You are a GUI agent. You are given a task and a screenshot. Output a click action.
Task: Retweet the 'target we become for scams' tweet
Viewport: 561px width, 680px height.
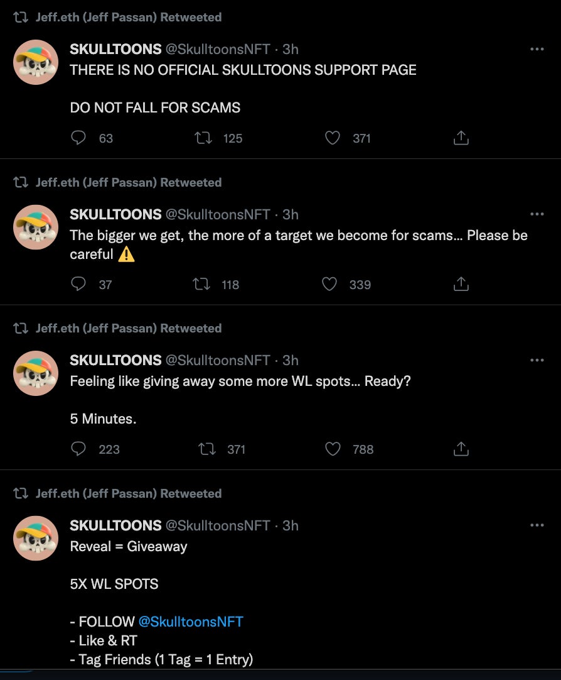click(x=201, y=285)
